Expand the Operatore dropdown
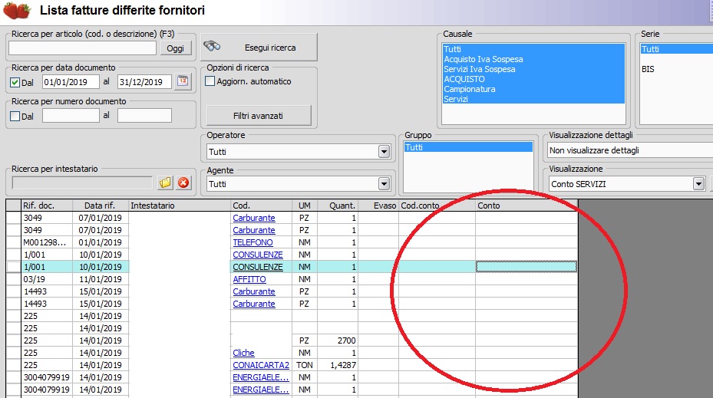The image size is (713, 398). pyautogui.click(x=385, y=152)
